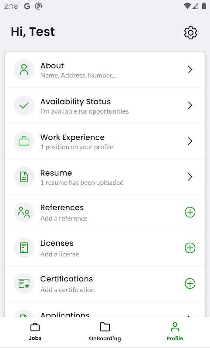Expand the Resume row chevron
210x348 pixels.
(x=190, y=177)
